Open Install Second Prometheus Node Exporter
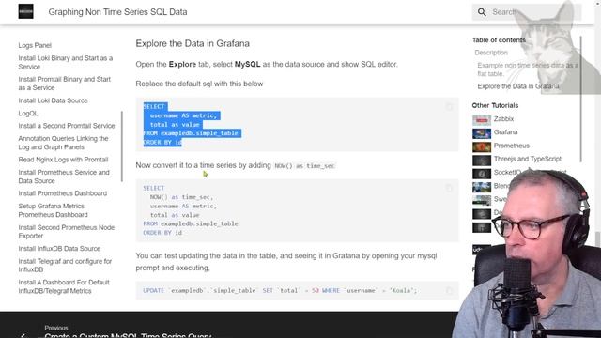Viewport: 601px width, 338px height. point(67,232)
